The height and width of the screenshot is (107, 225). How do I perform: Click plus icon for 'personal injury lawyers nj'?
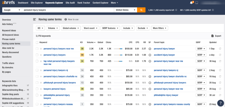(41, 70)
